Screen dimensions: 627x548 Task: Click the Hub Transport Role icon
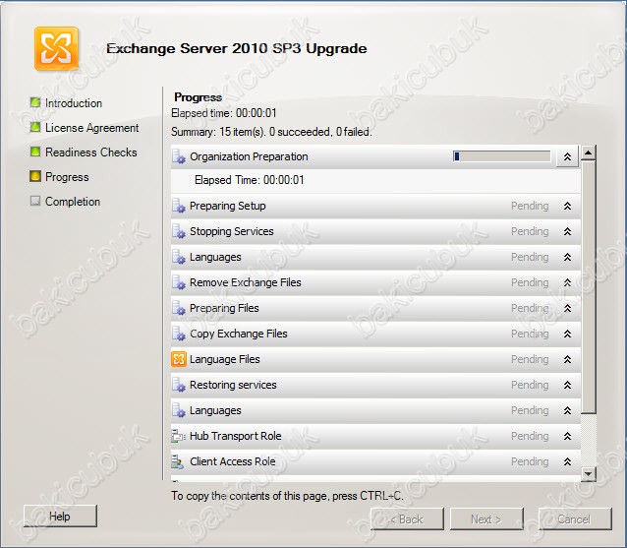[178, 436]
